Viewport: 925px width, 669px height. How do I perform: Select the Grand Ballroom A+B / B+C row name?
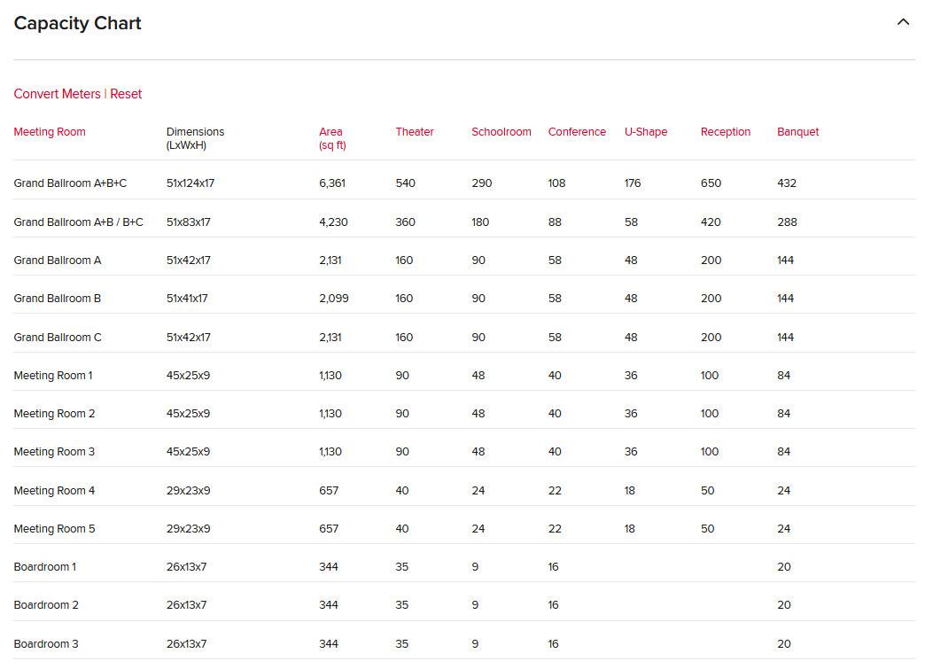click(79, 222)
